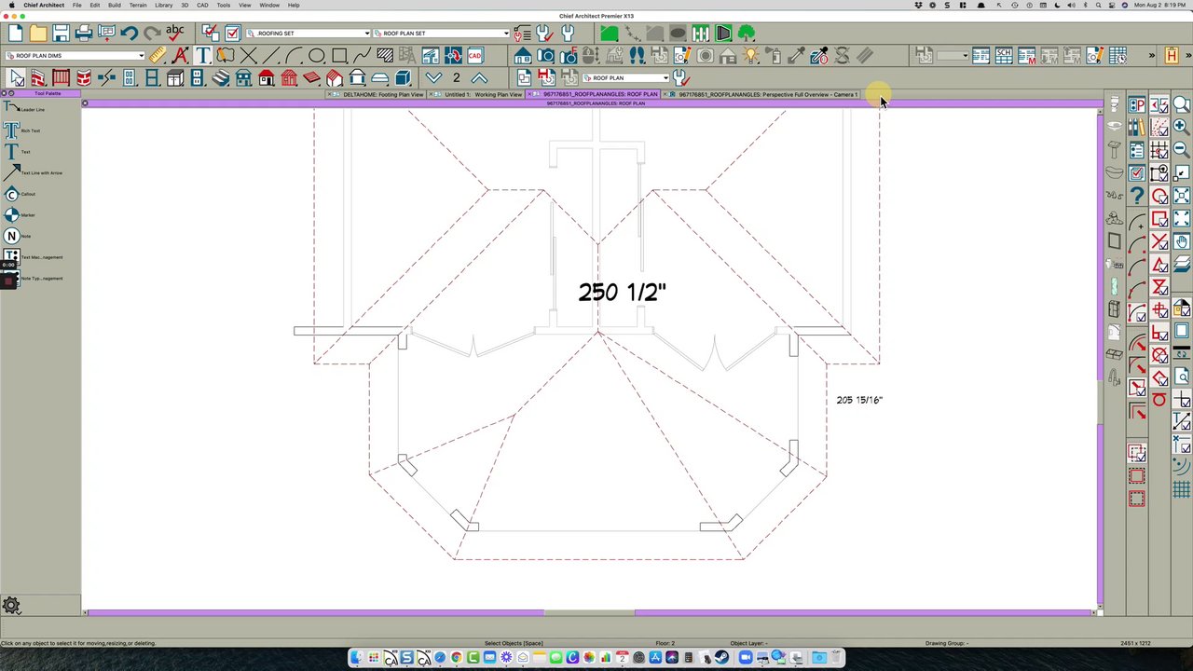Open the File menu
1193x671 pixels.
(x=77, y=5)
